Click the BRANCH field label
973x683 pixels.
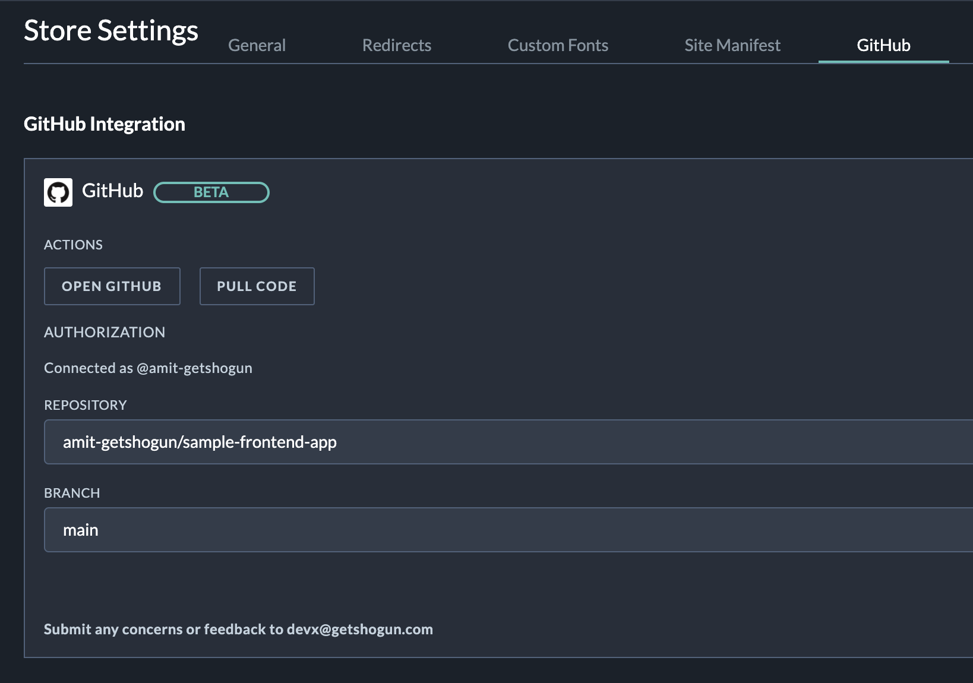(72, 493)
